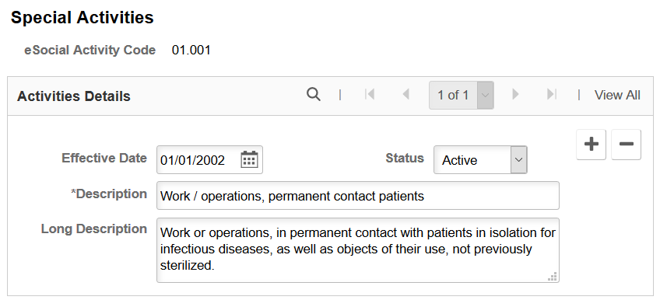Grab the Long Description resize handle
This screenshot has height=307, width=660.
[x=553, y=277]
